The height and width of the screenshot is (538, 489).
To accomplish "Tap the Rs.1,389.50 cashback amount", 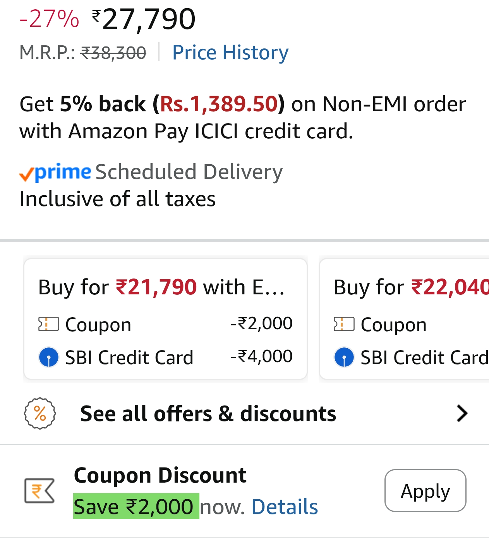I will (219, 104).
